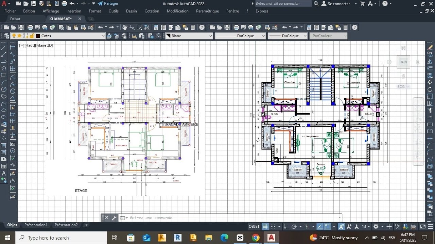Viewport: 435px width, 244px height.
Task: Open Google Chrome from the taskbar
Action: (256, 238)
